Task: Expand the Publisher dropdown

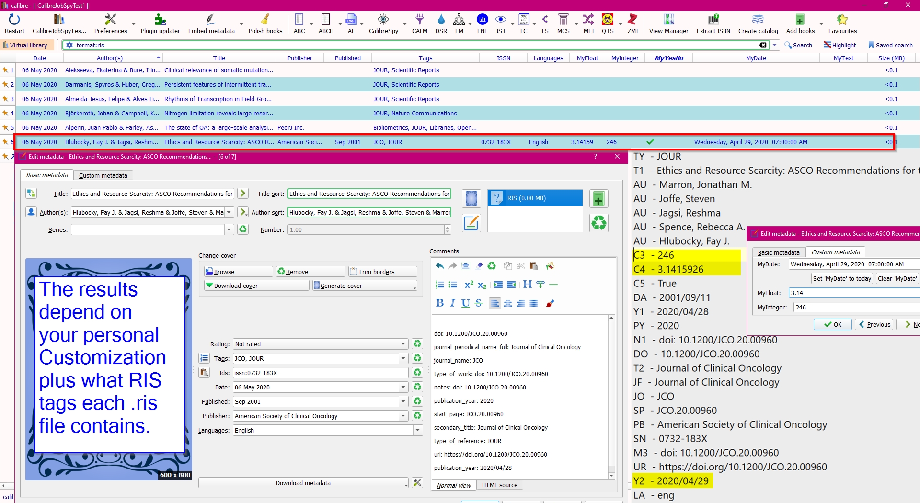Action: (x=403, y=416)
